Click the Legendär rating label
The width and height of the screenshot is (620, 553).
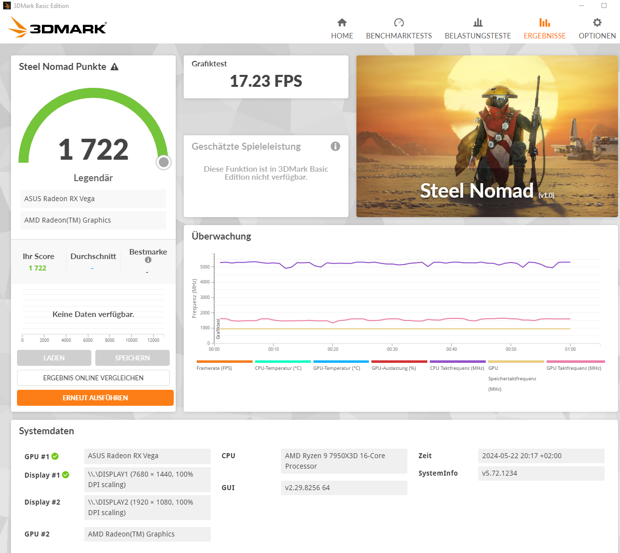pos(93,178)
